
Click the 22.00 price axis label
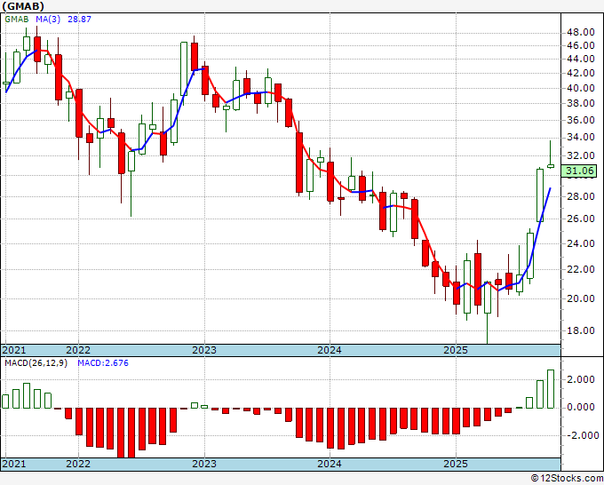tap(581, 269)
